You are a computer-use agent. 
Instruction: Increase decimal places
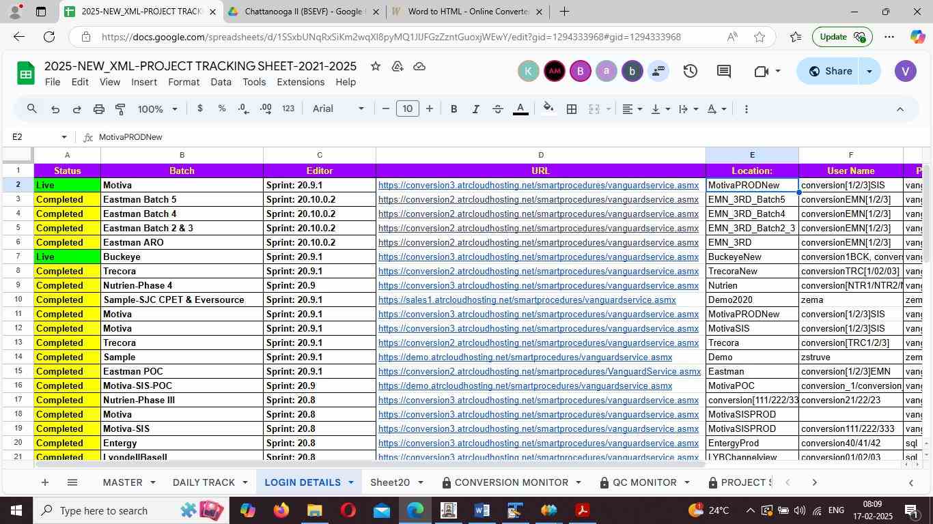266,109
